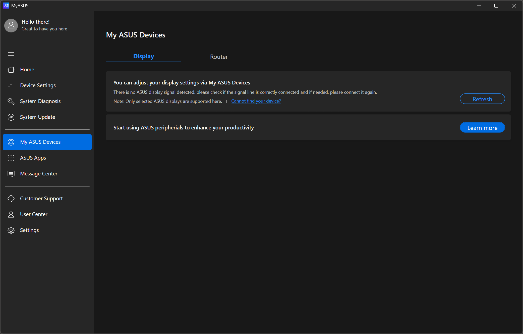The width and height of the screenshot is (523, 334).
Task: Open System Update icon
Action: pyautogui.click(x=11, y=117)
